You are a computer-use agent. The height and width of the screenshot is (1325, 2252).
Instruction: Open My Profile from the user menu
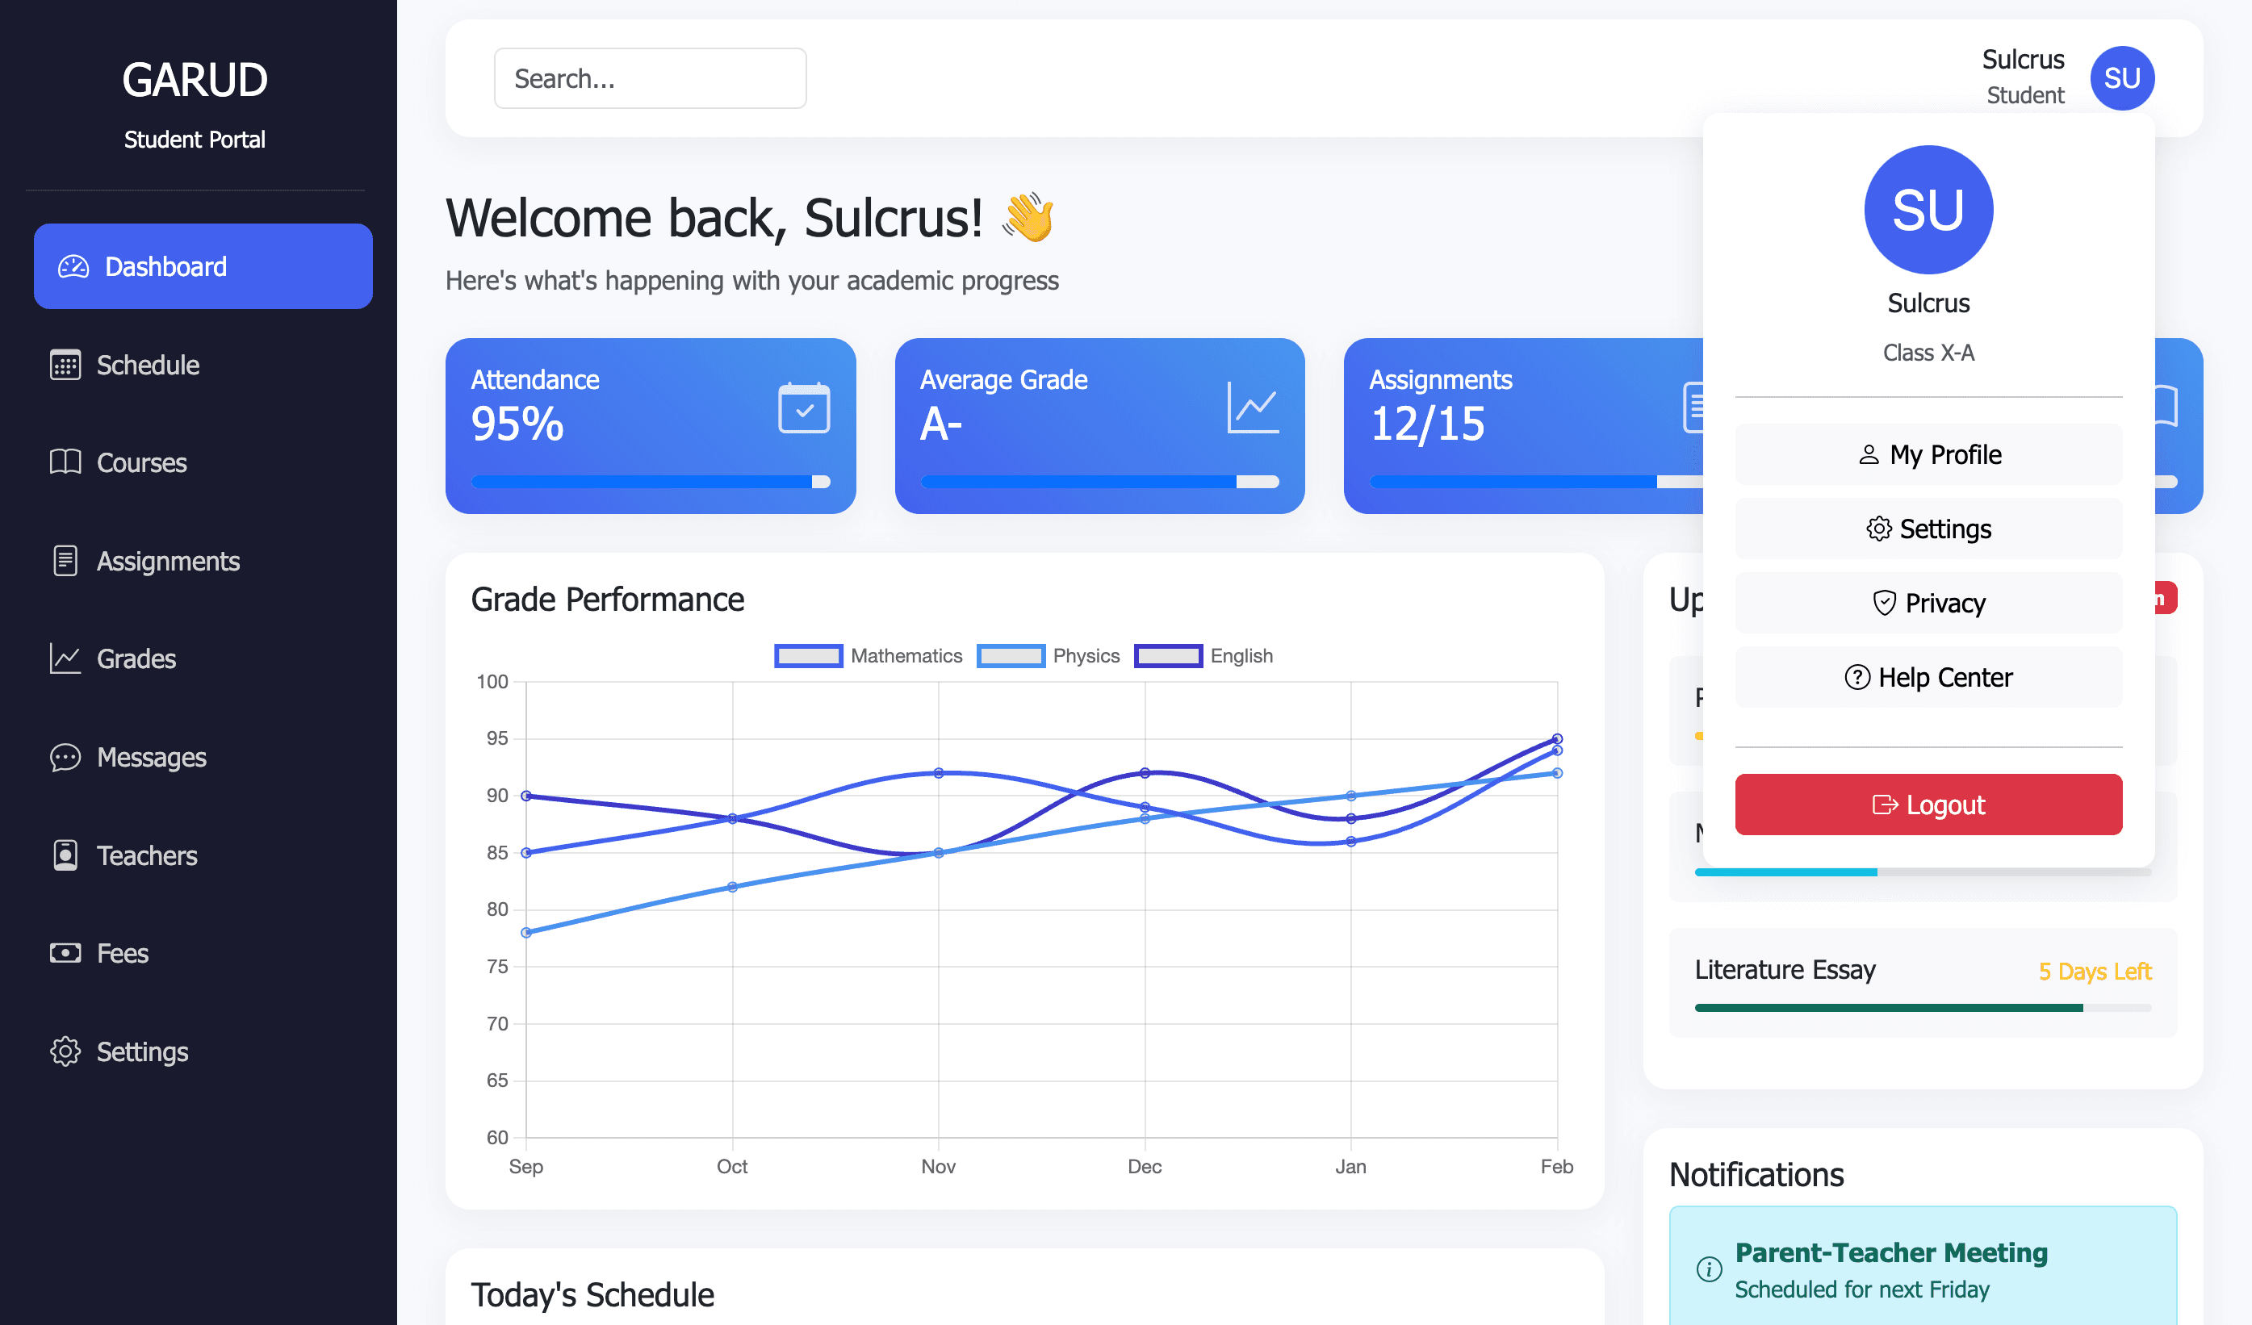click(x=1928, y=455)
